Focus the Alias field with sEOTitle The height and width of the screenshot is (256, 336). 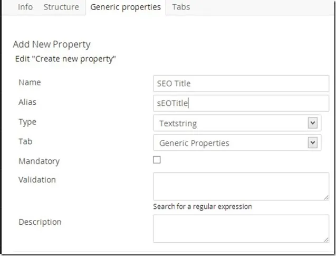coord(241,103)
